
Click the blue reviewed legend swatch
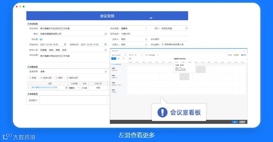(242, 55)
